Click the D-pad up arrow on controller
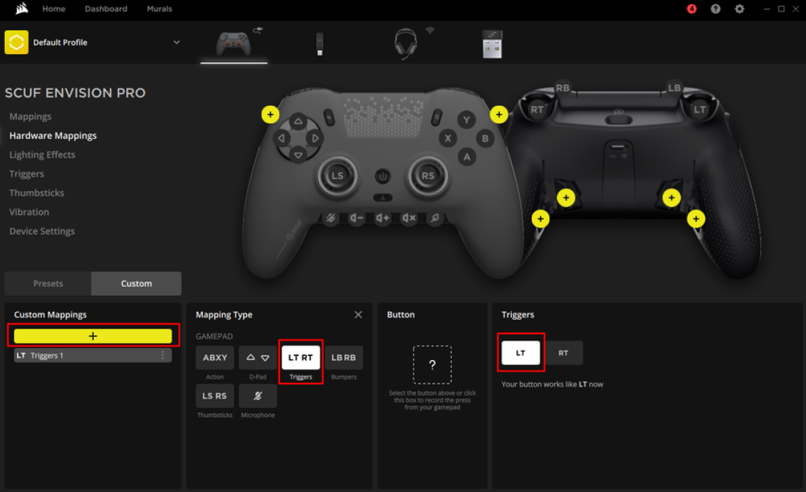This screenshot has height=492, width=806. (x=298, y=122)
